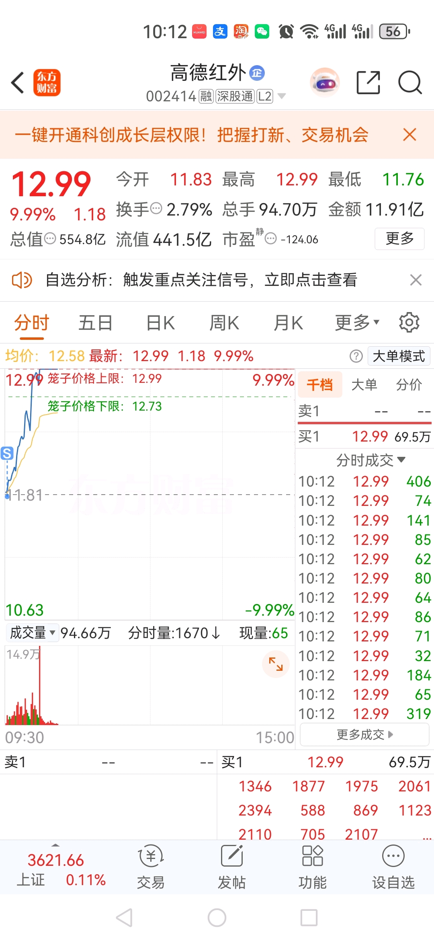Tap Android back navigation button
434x941 pixels.
pos(124,918)
